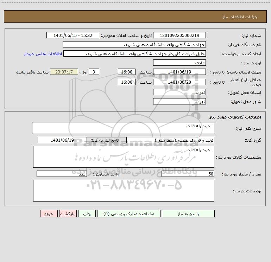The height and width of the screenshot is (262, 271).
Task: Open مشاهده مدارک پیوستی (0) button
Action: point(129,213)
